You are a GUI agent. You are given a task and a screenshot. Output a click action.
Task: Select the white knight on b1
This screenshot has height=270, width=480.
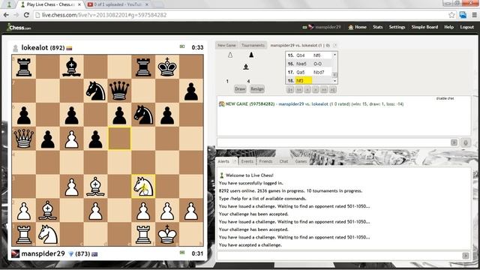click(x=48, y=234)
